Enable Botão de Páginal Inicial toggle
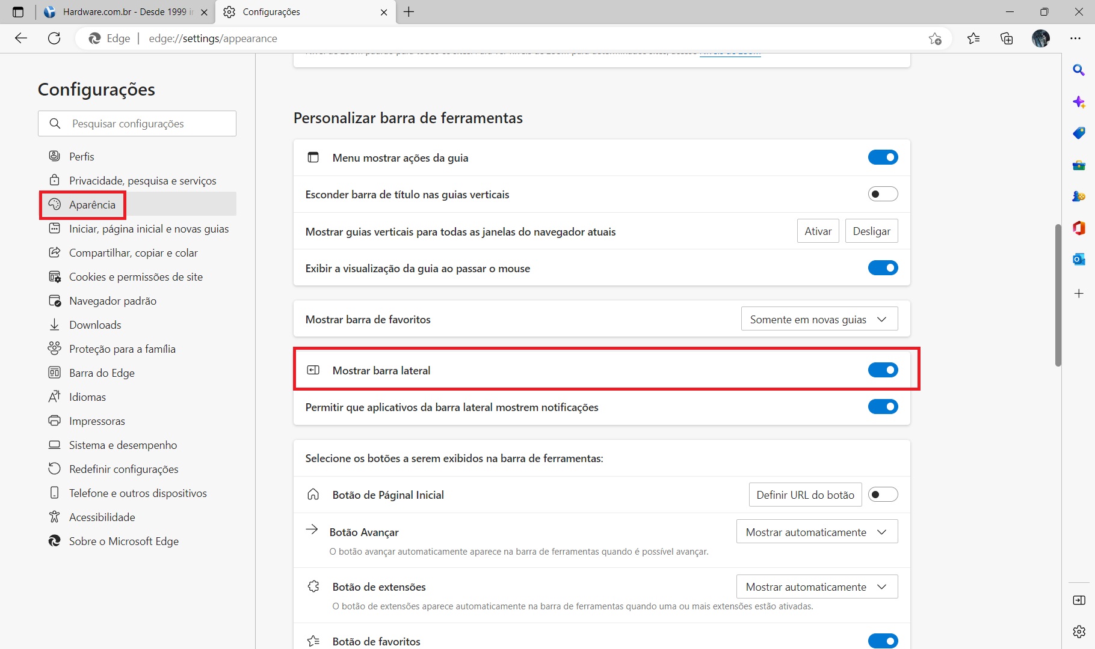Viewport: 1095px width, 649px height. [883, 495]
